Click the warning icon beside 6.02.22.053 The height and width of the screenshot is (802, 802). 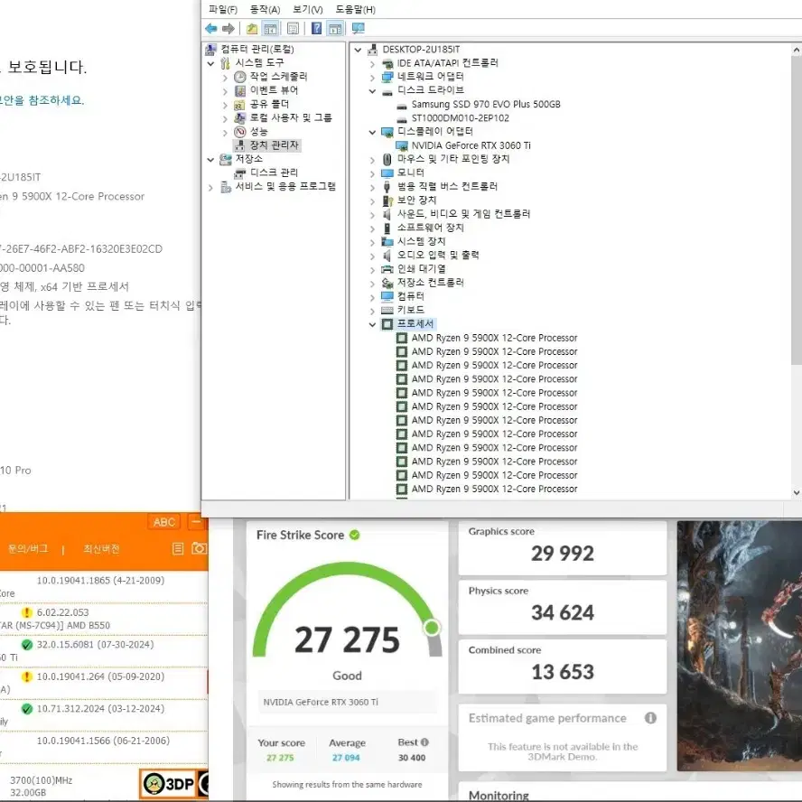click(26, 612)
